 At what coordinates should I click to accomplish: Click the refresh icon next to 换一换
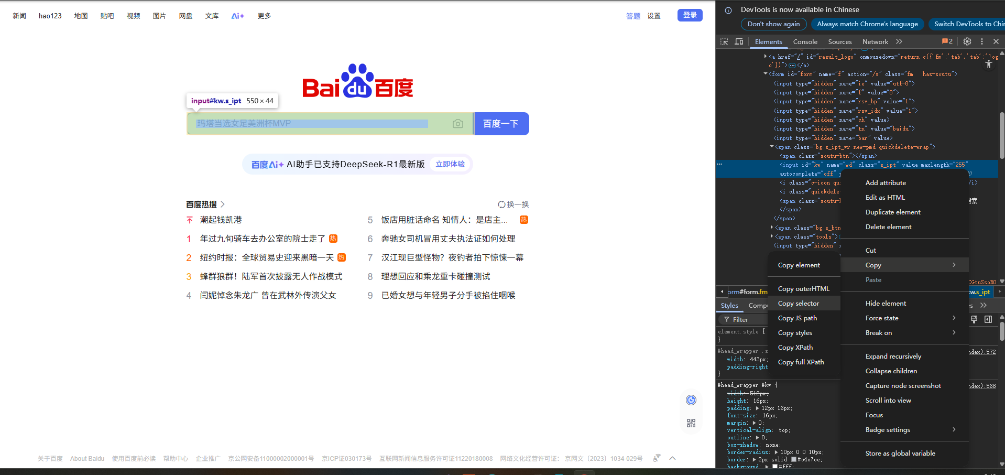501,204
